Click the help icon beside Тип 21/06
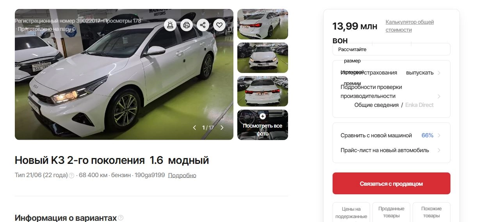Screen dimensions: 477x222 click(x=71, y=176)
